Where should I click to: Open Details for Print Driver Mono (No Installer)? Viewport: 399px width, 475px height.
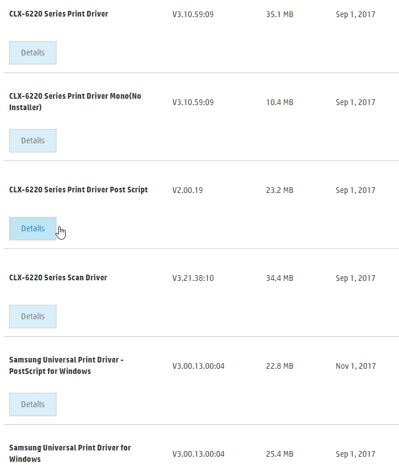point(33,140)
